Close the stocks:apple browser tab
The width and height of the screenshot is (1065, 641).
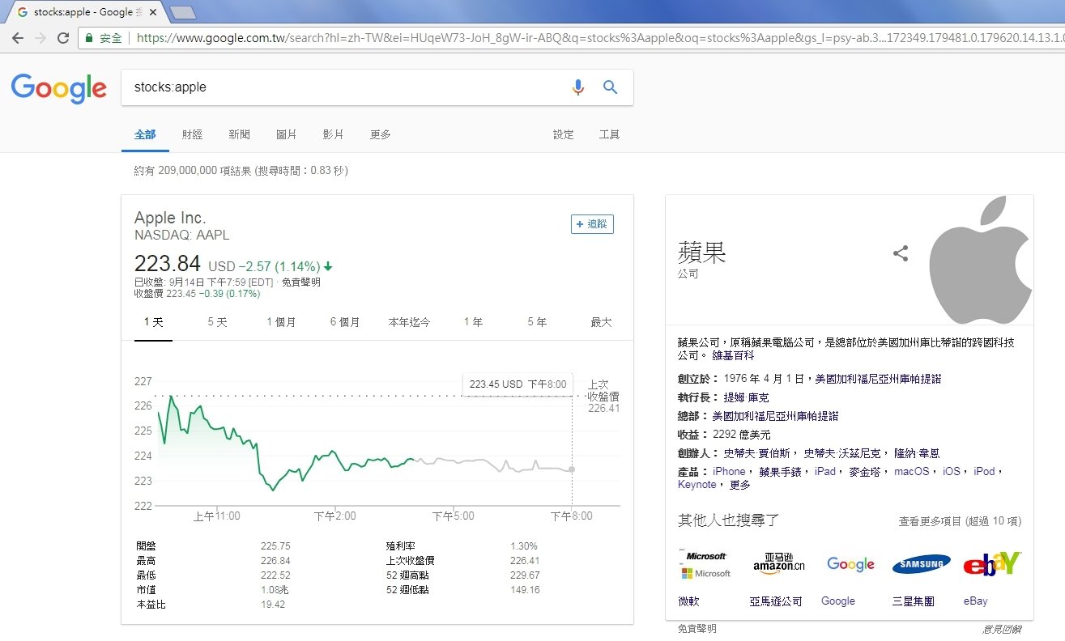[x=153, y=12]
